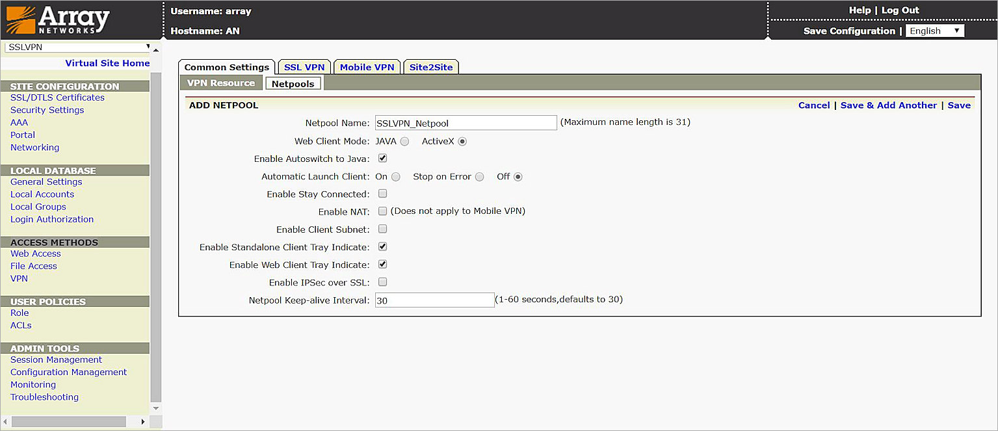This screenshot has height=431, width=998.
Task: Switch to the VPN Resource subtab
Action: [220, 83]
